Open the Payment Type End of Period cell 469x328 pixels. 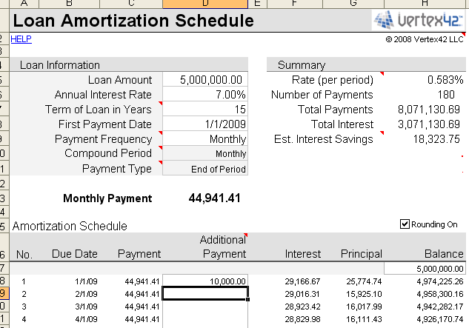(x=204, y=169)
